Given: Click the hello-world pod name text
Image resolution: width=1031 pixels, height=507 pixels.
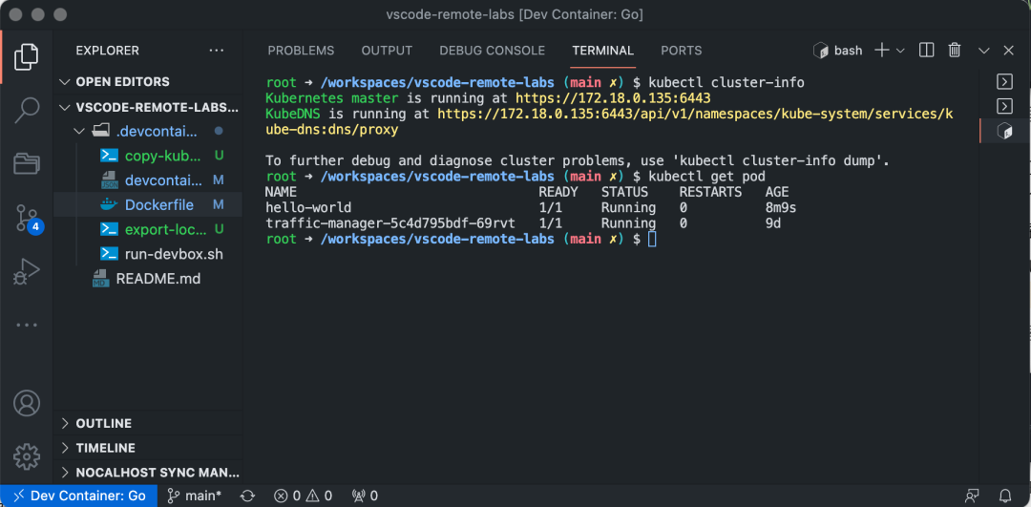Looking at the screenshot, I should click(308, 208).
